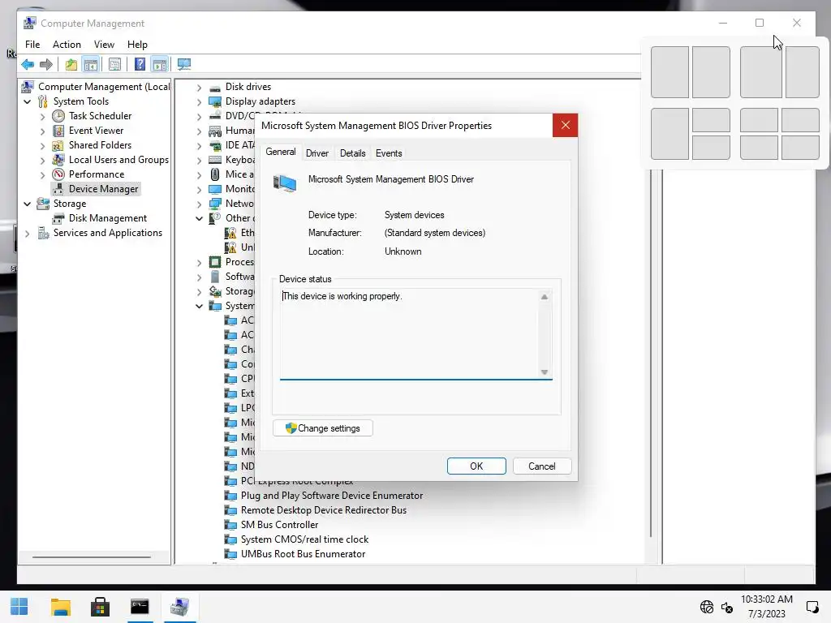Snap window to top-left zone of four-quarter layout
The width and height of the screenshot is (831, 623).
click(759, 120)
